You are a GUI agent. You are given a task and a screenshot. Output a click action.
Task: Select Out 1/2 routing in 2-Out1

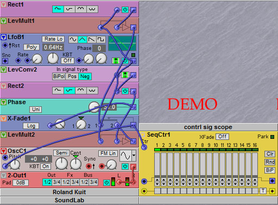coord(47,182)
